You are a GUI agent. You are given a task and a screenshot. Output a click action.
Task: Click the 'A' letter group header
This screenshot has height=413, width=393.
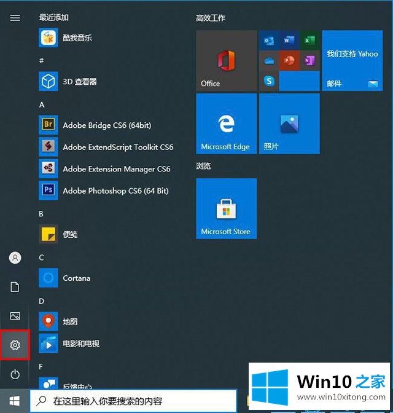click(x=42, y=104)
